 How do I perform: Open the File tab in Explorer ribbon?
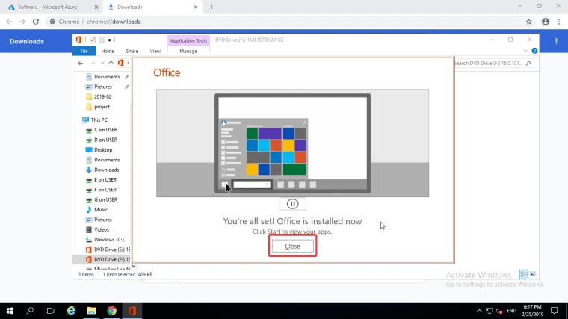(84, 51)
